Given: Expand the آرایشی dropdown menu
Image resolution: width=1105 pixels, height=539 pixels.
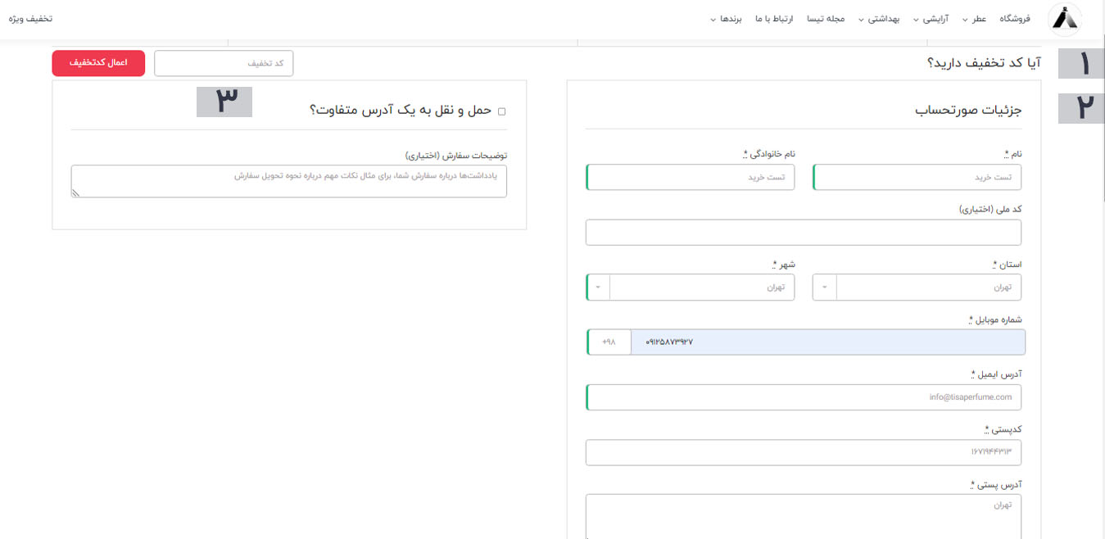Looking at the screenshot, I should pos(931,18).
